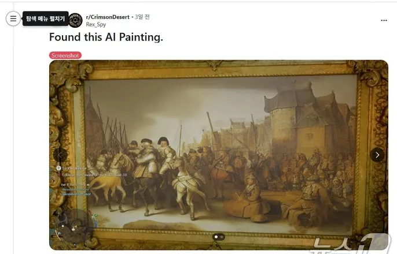Click the To the Rescue quest text

74,168
